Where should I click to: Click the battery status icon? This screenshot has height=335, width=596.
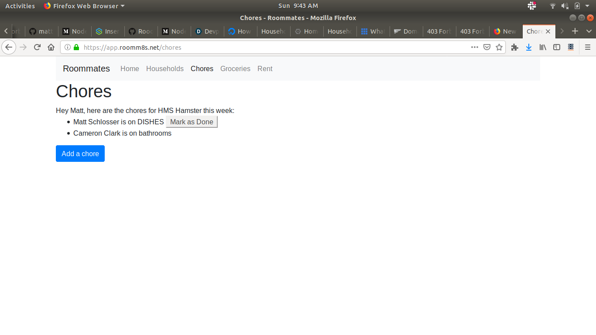[x=577, y=6]
